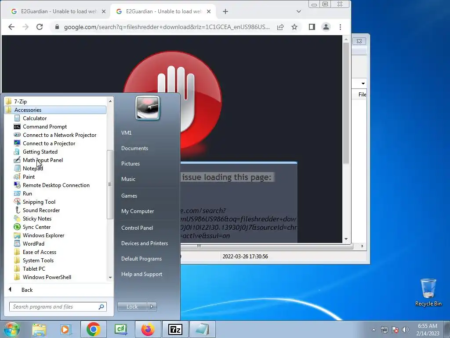This screenshot has height=338, width=450.
Task: Click the volume icon in system tray
Action: [406, 330]
